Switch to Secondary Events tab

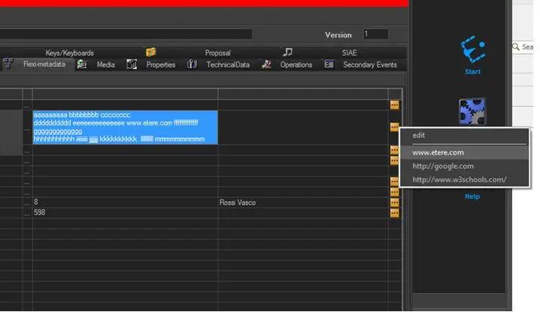tap(369, 64)
